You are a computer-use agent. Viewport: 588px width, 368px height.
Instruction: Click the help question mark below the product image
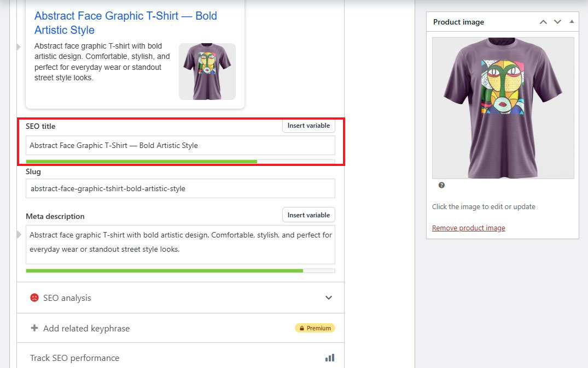[x=441, y=185]
